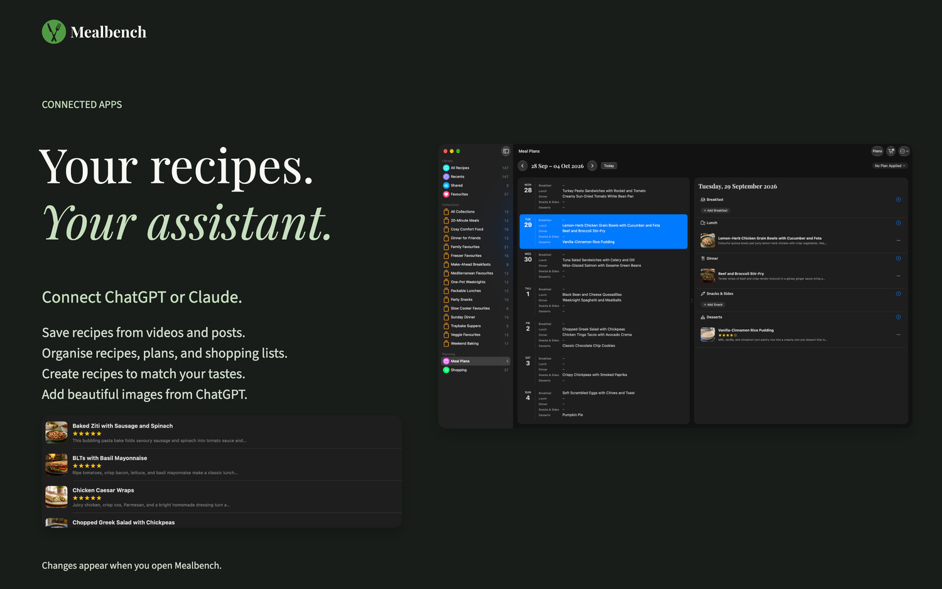The height and width of the screenshot is (589, 942).
Task: Open the shopping cart icon in the toolbar
Action: [x=891, y=151]
